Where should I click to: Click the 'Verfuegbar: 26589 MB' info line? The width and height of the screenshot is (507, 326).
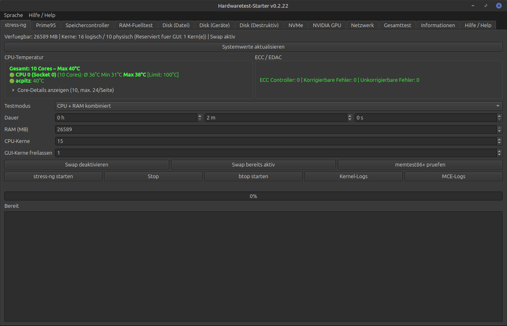(x=120, y=37)
